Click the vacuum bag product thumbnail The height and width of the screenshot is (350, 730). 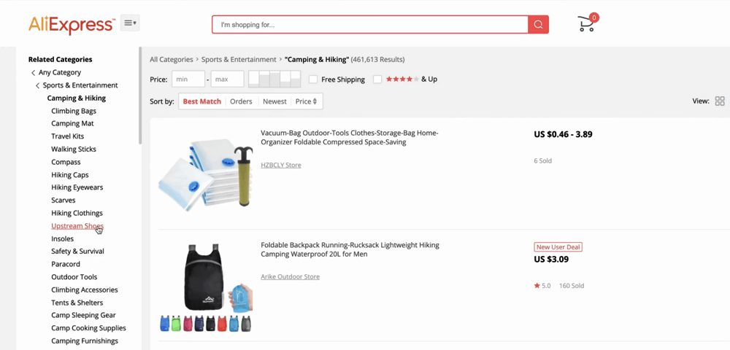(205, 175)
